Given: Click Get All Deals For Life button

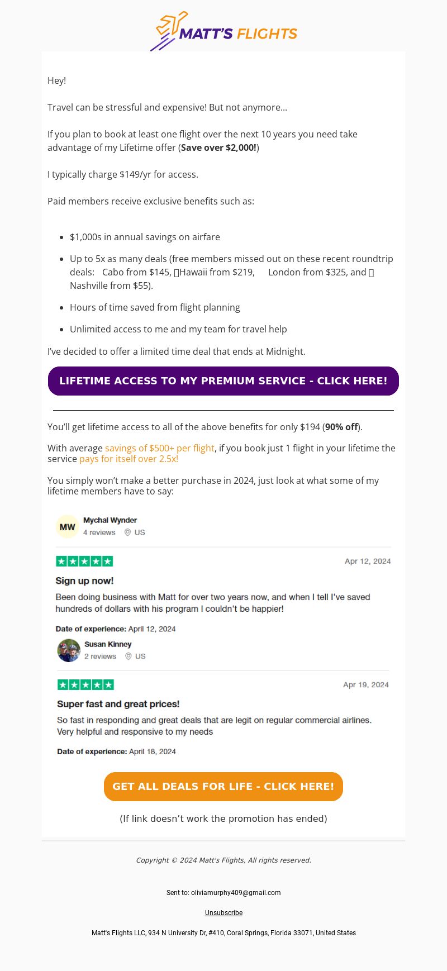Looking at the screenshot, I should point(223,787).
